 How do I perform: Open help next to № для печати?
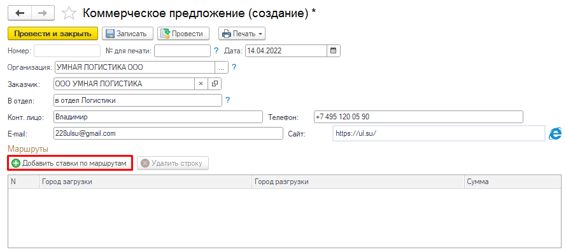coord(216,51)
